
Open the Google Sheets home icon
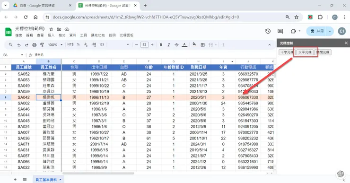click(x=8, y=32)
